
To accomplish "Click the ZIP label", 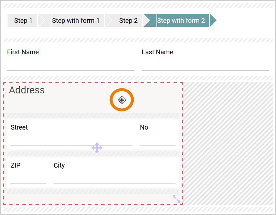I will tap(16, 165).
